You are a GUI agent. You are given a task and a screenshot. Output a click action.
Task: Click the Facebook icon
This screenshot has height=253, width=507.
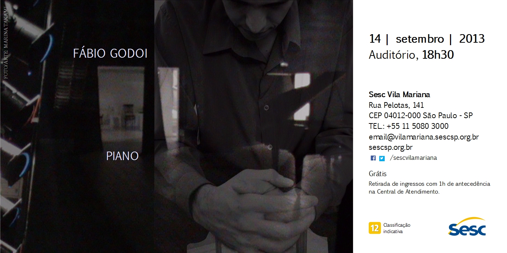click(373, 158)
